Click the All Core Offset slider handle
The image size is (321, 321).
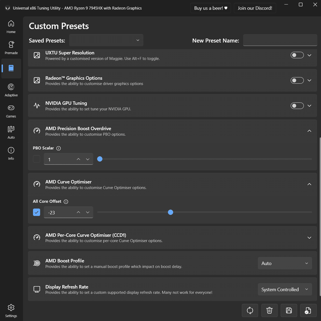[171, 212]
